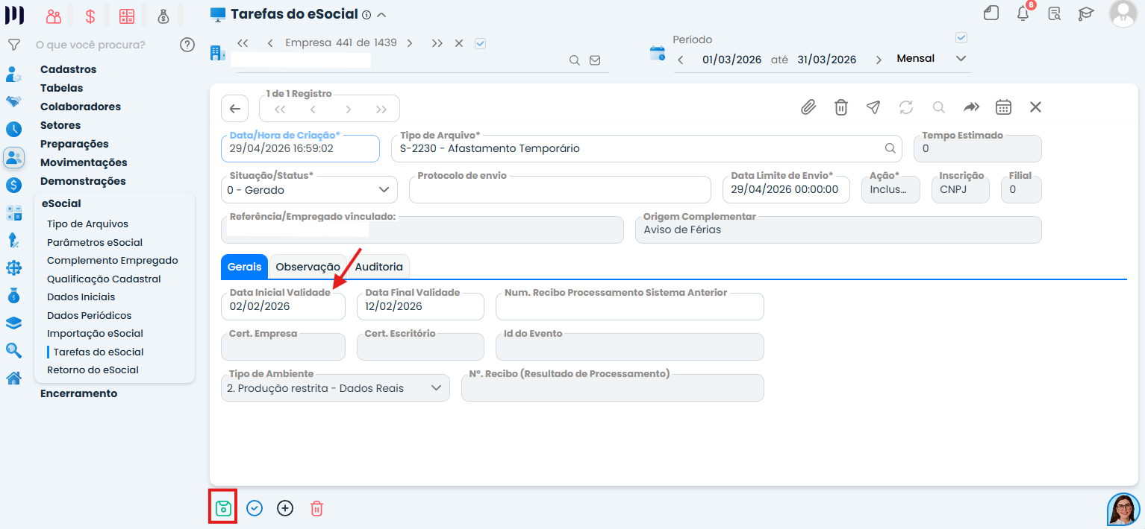The image size is (1145, 529).
Task: Open Qualificação Cadastral in the sidebar
Action: pyautogui.click(x=104, y=279)
